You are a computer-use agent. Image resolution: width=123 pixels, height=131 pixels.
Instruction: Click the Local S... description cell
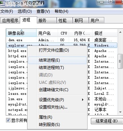point(104,93)
